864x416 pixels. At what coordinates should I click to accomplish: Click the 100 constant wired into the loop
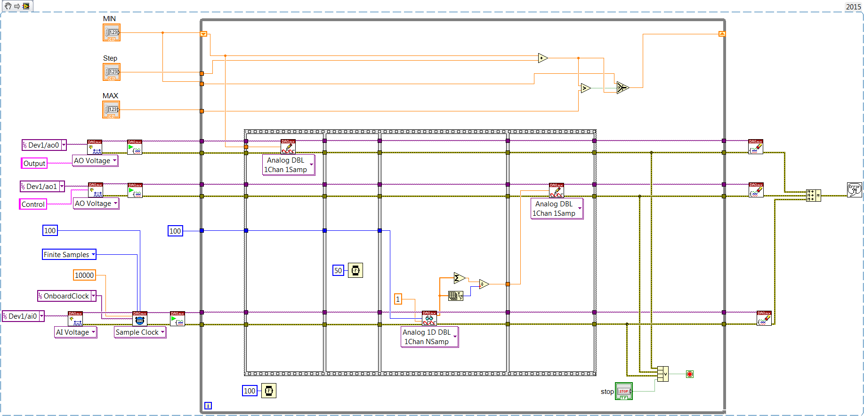coord(175,231)
